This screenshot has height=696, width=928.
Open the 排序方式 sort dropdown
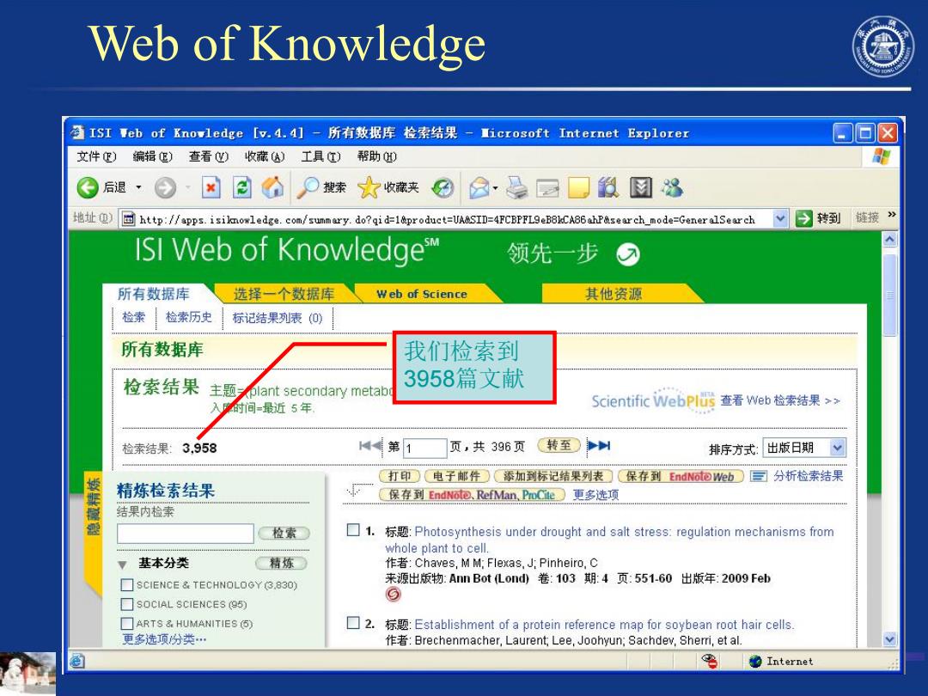[x=804, y=448]
